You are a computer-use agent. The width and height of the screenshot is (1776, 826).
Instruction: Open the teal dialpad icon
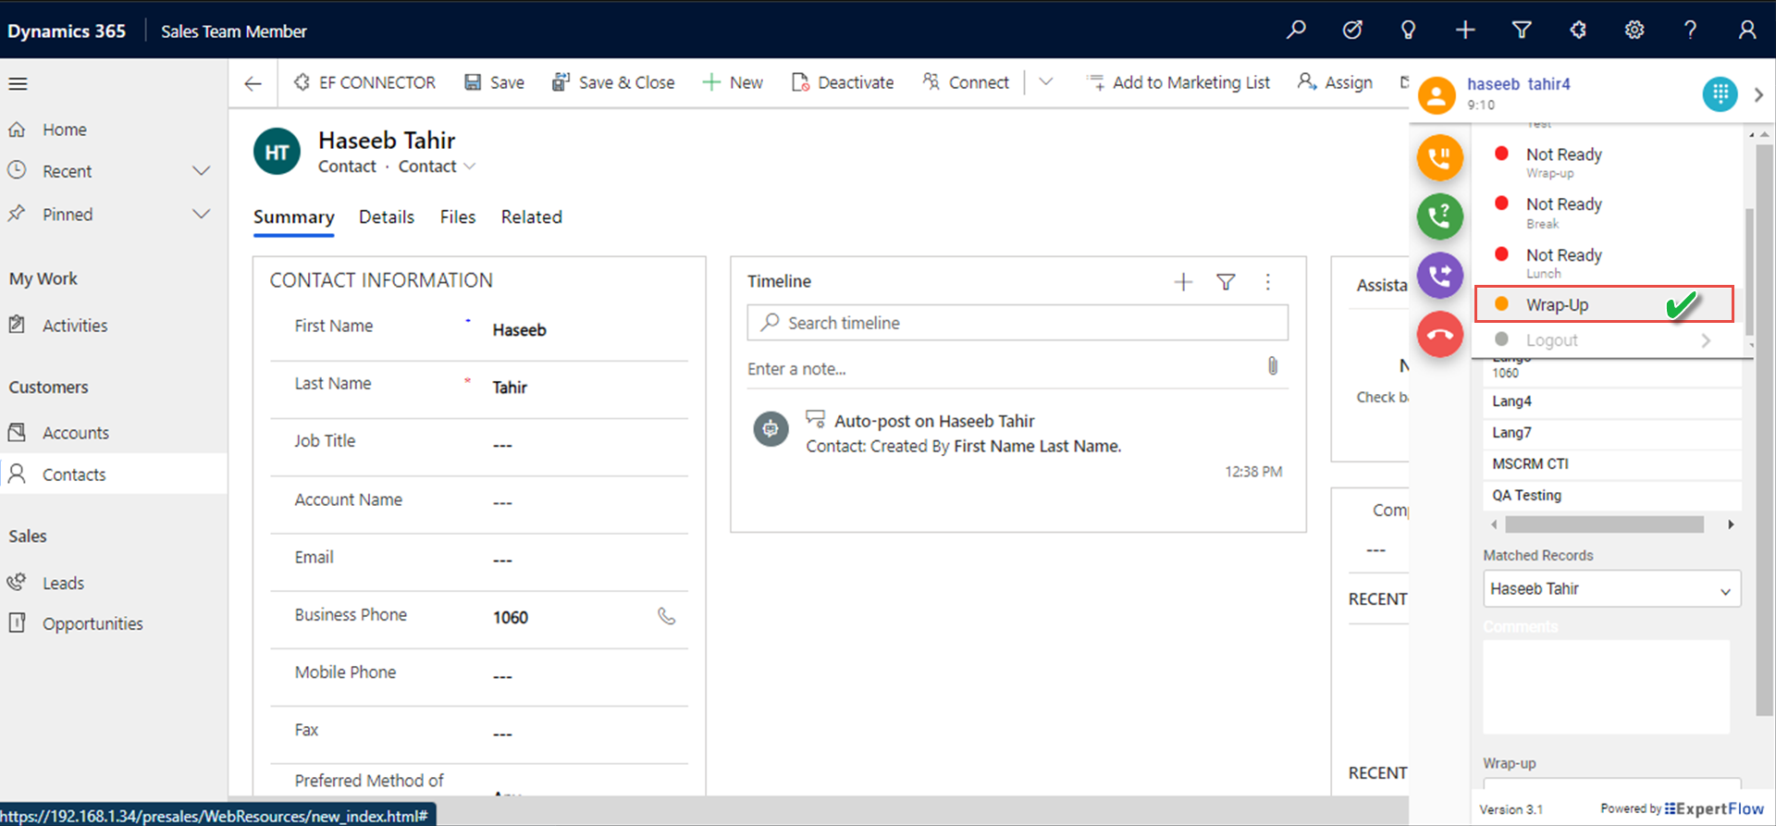pyautogui.click(x=1720, y=93)
